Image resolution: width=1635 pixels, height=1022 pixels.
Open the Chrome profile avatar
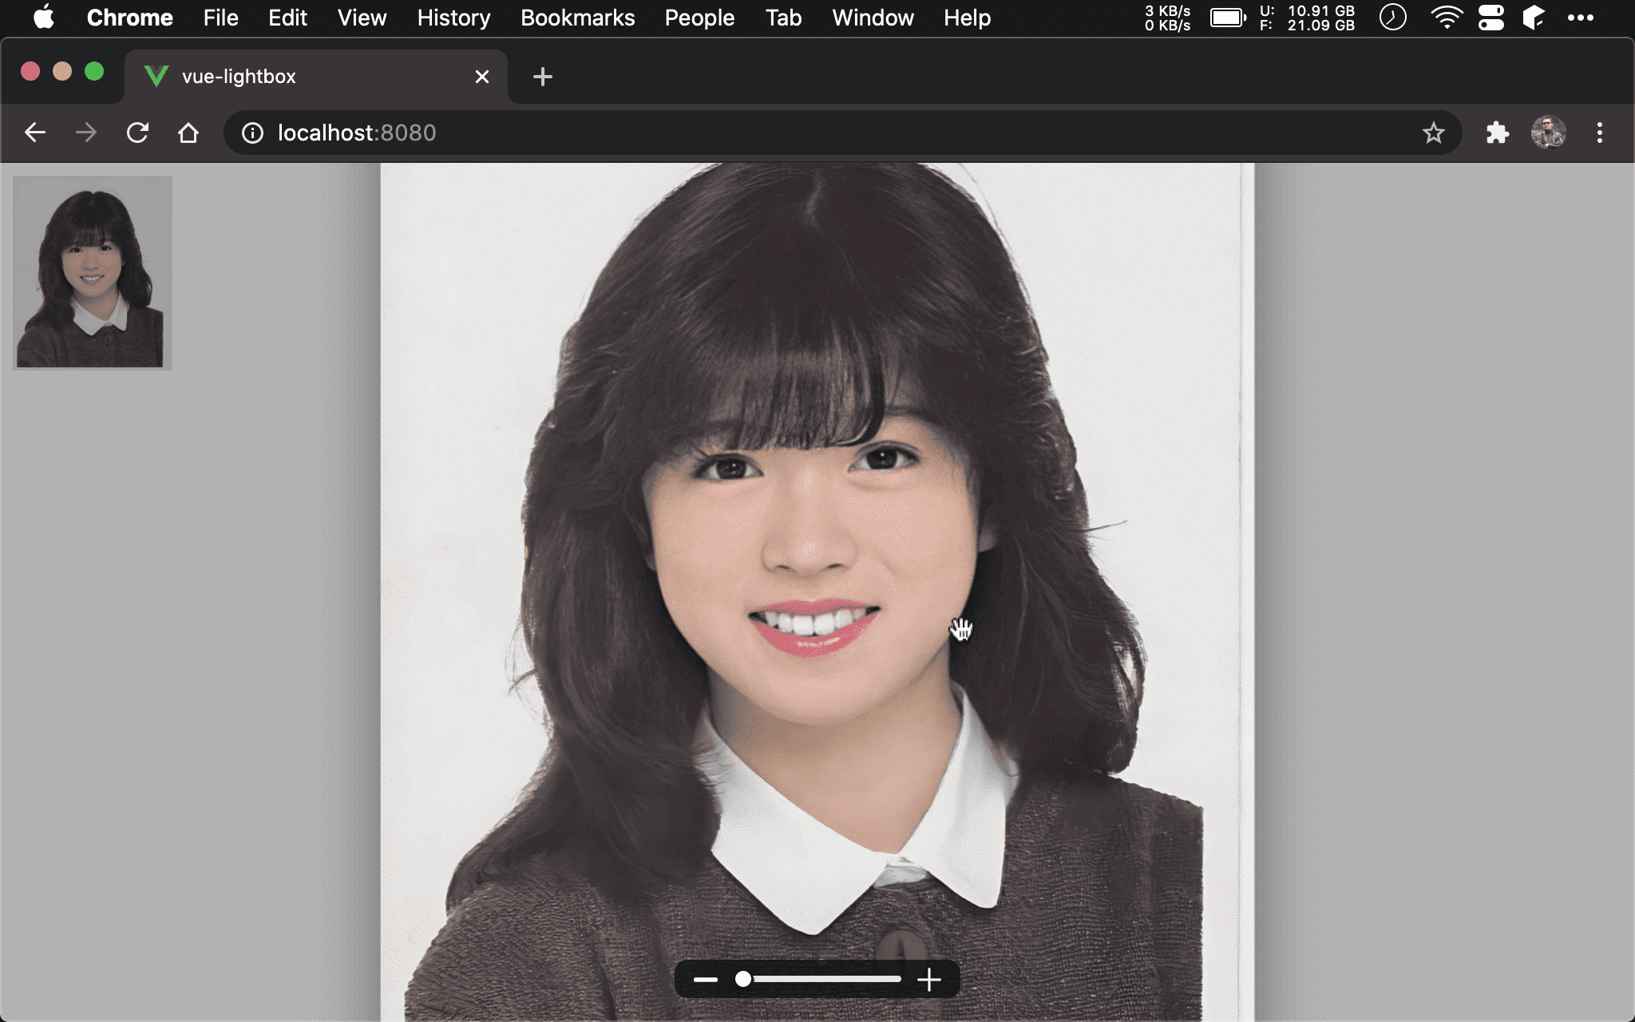1549,133
